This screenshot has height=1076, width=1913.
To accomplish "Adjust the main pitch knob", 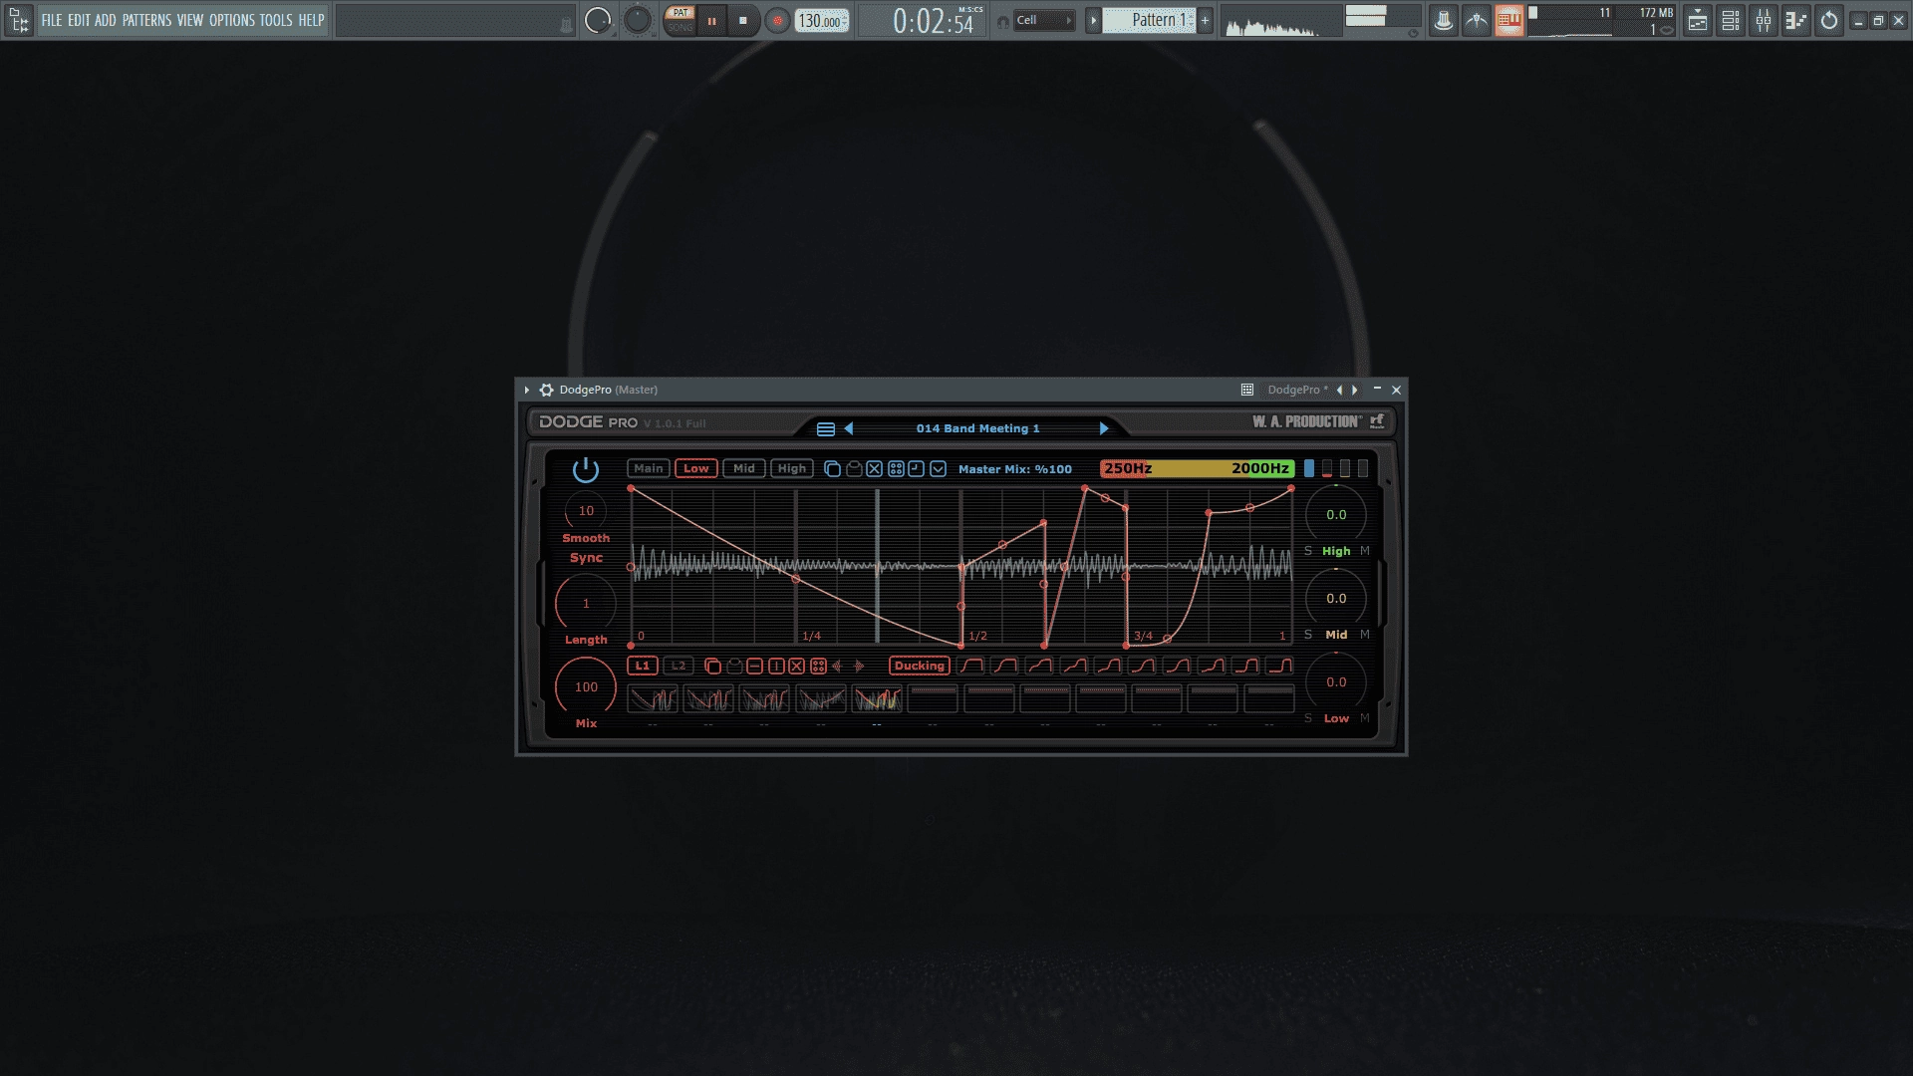I will [638, 20].
